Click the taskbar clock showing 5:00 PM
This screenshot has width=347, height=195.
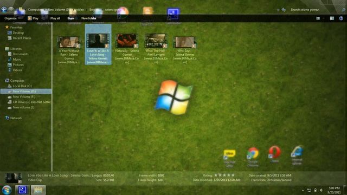pyautogui.click(x=334, y=190)
